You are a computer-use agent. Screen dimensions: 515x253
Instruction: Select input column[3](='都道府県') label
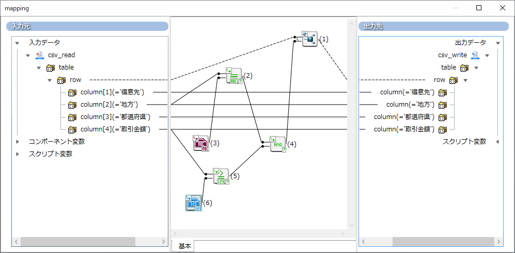(116, 117)
